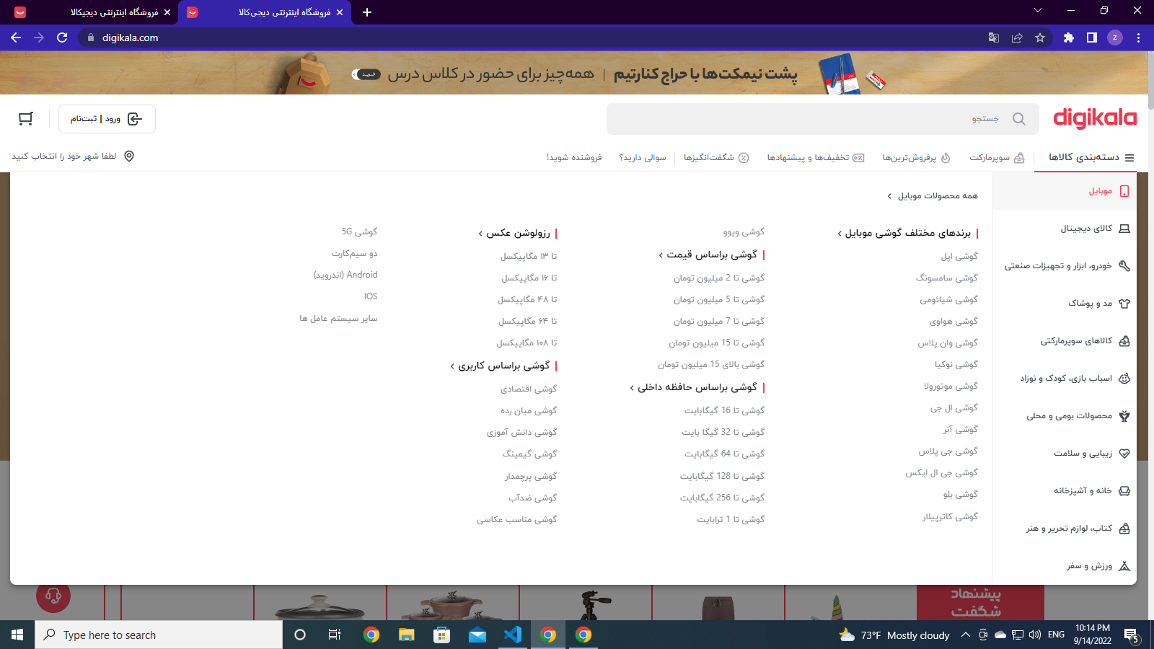This screenshot has height=649, width=1154.
Task: Close the second Digikala browser tab
Action: 340,12
